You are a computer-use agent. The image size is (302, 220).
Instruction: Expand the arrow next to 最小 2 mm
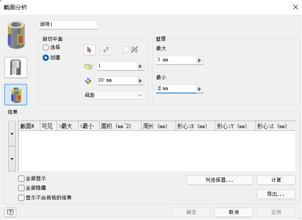click(x=200, y=89)
